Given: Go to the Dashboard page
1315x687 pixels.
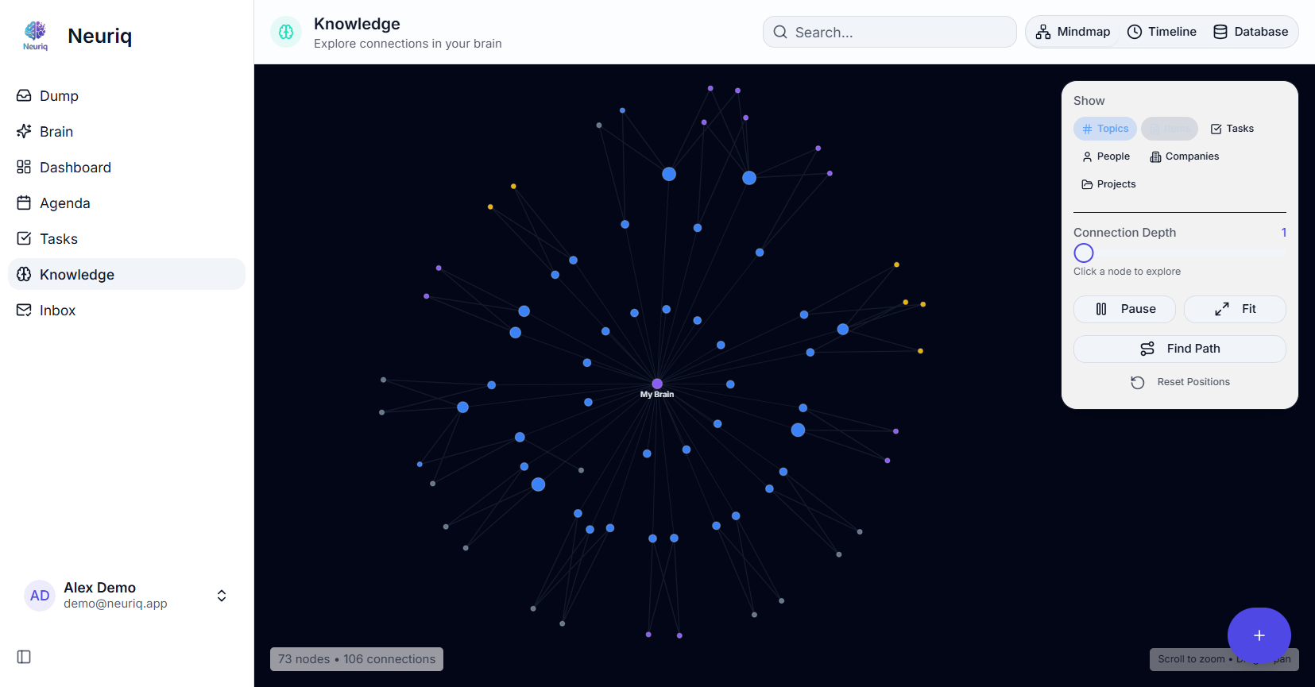Looking at the screenshot, I should (126, 168).
